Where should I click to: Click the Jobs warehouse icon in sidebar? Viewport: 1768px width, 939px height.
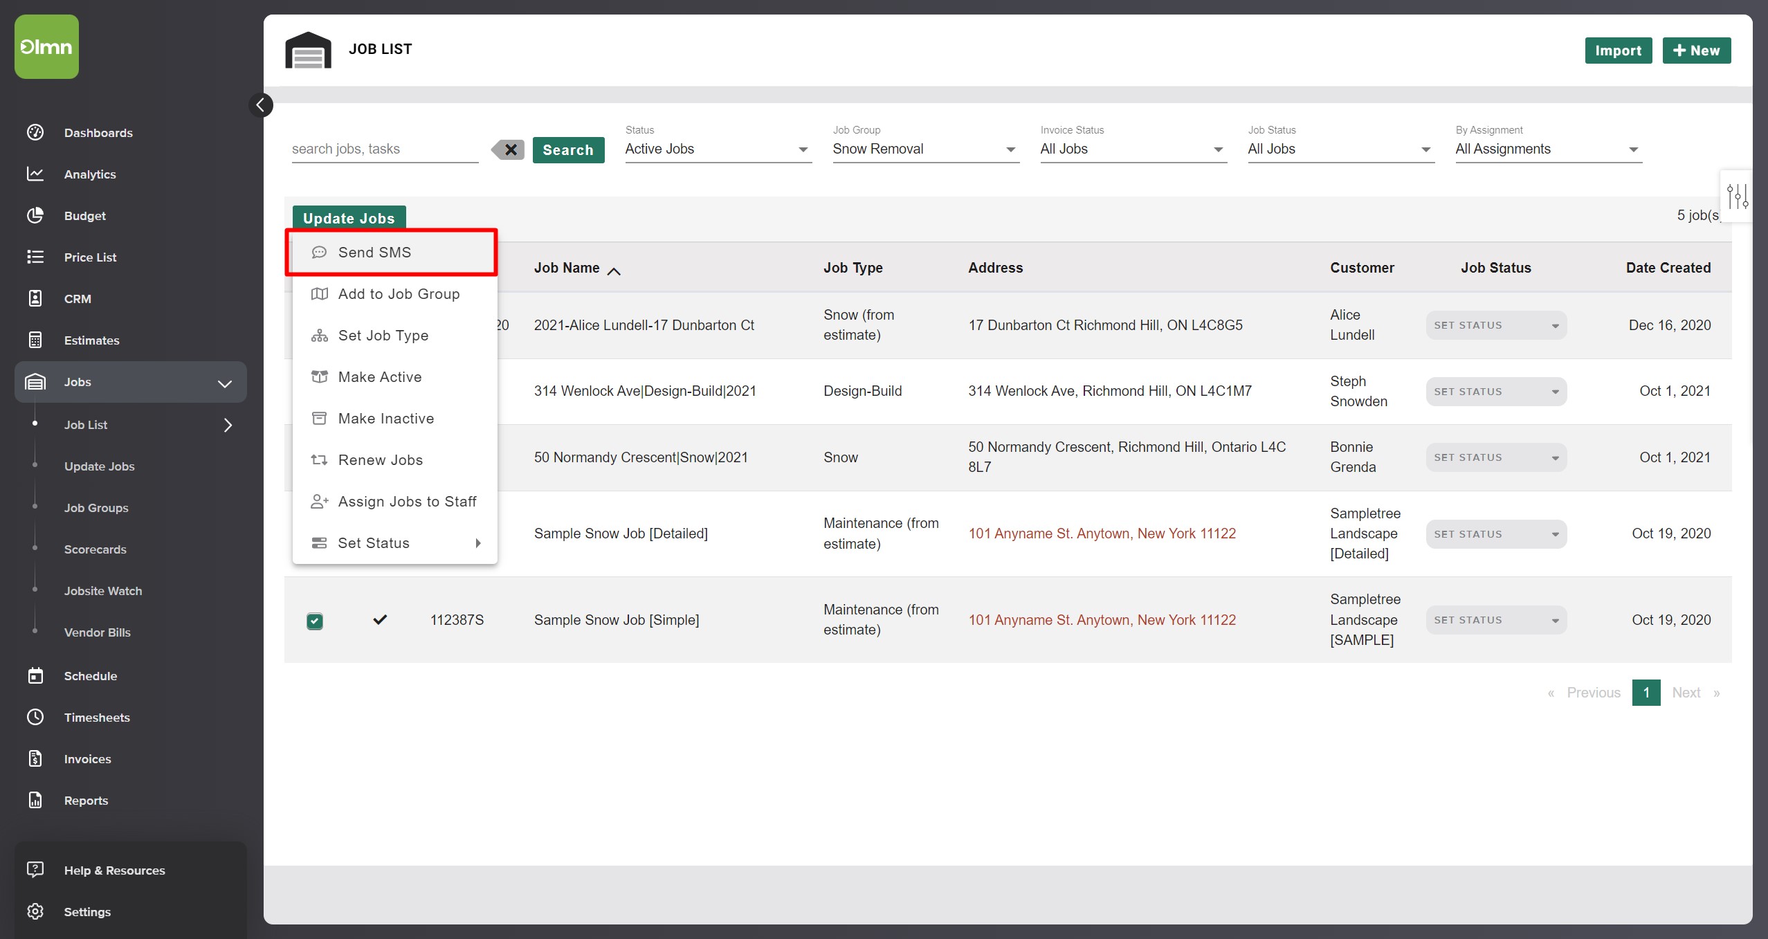point(35,382)
